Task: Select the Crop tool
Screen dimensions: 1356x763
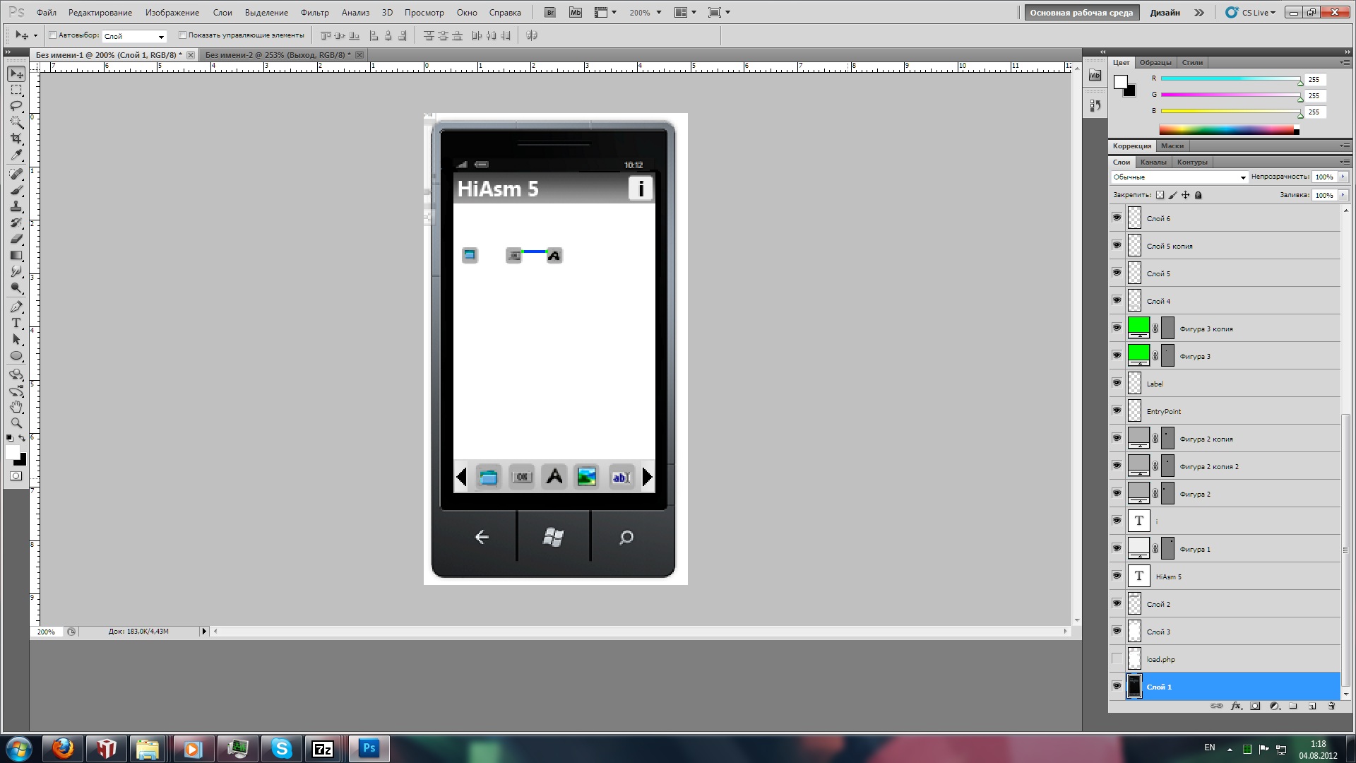Action: [16, 138]
